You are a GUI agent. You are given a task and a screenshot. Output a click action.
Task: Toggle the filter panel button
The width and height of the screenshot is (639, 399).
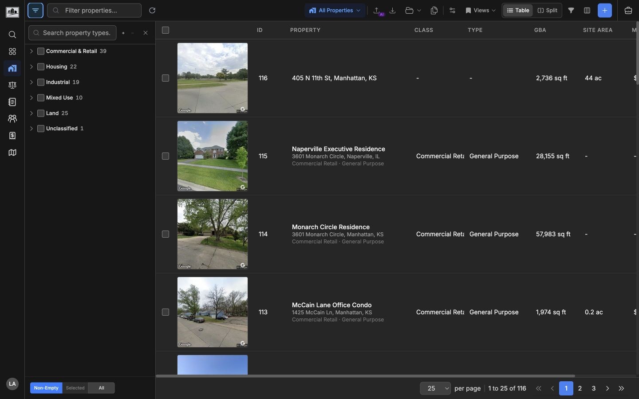(x=35, y=10)
